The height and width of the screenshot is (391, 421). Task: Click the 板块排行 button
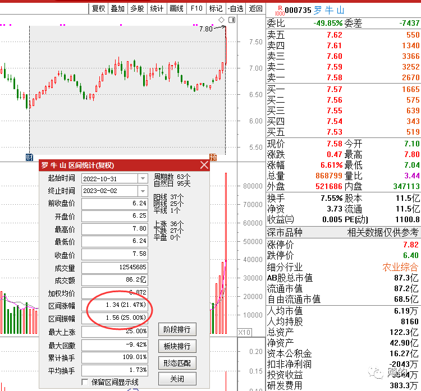coord(177,346)
